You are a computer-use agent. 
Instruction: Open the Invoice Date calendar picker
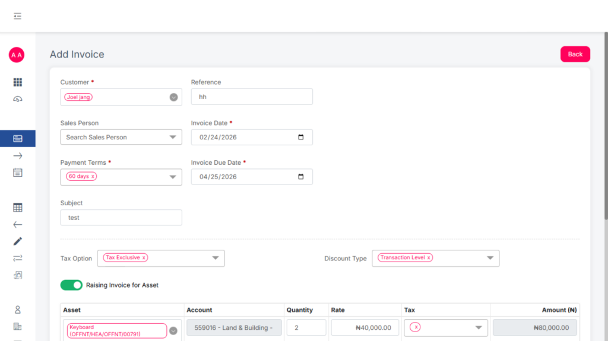300,137
